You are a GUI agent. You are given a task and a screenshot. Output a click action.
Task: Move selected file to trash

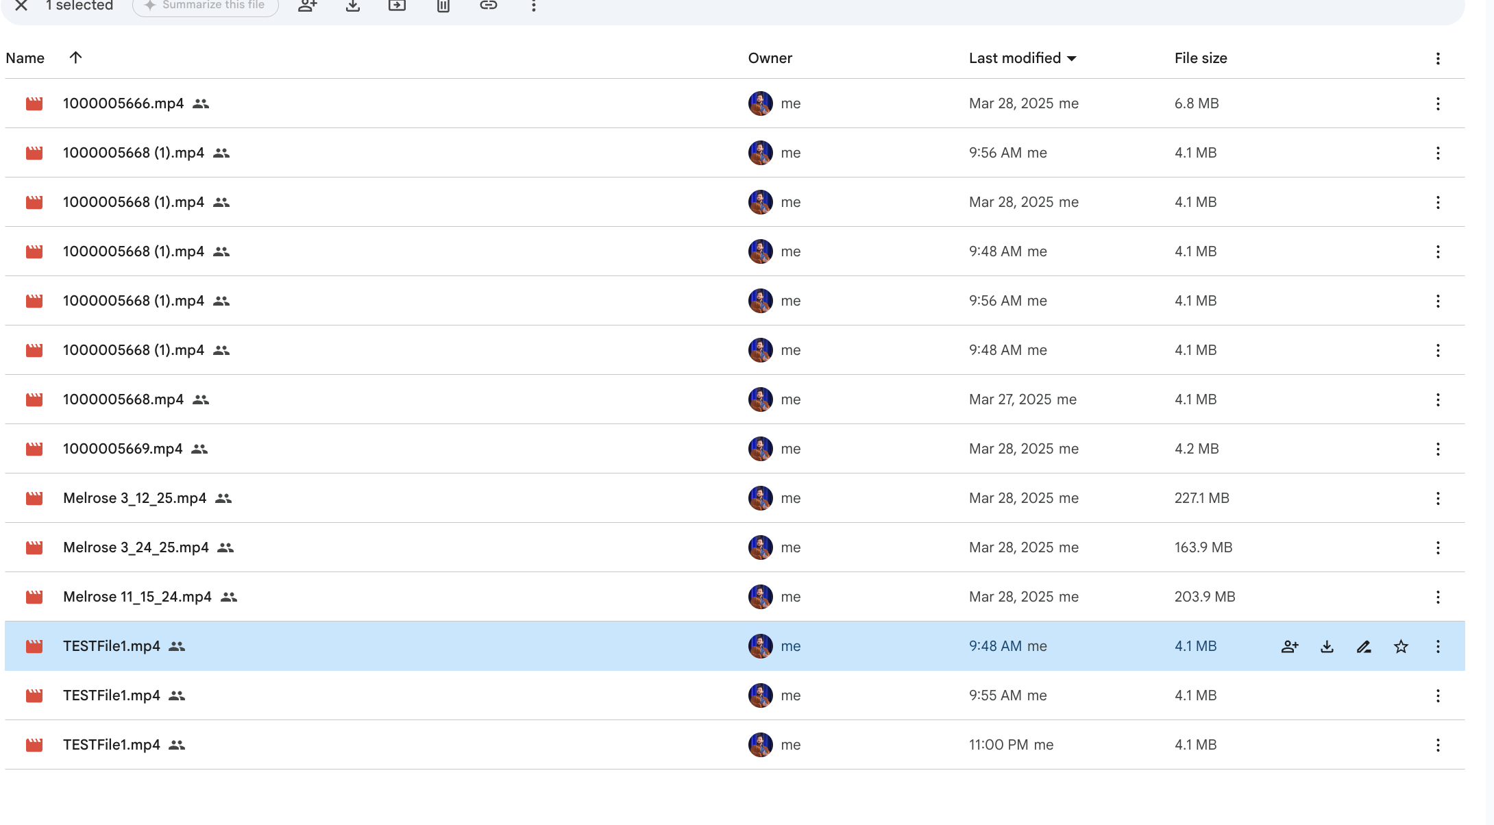click(443, 5)
